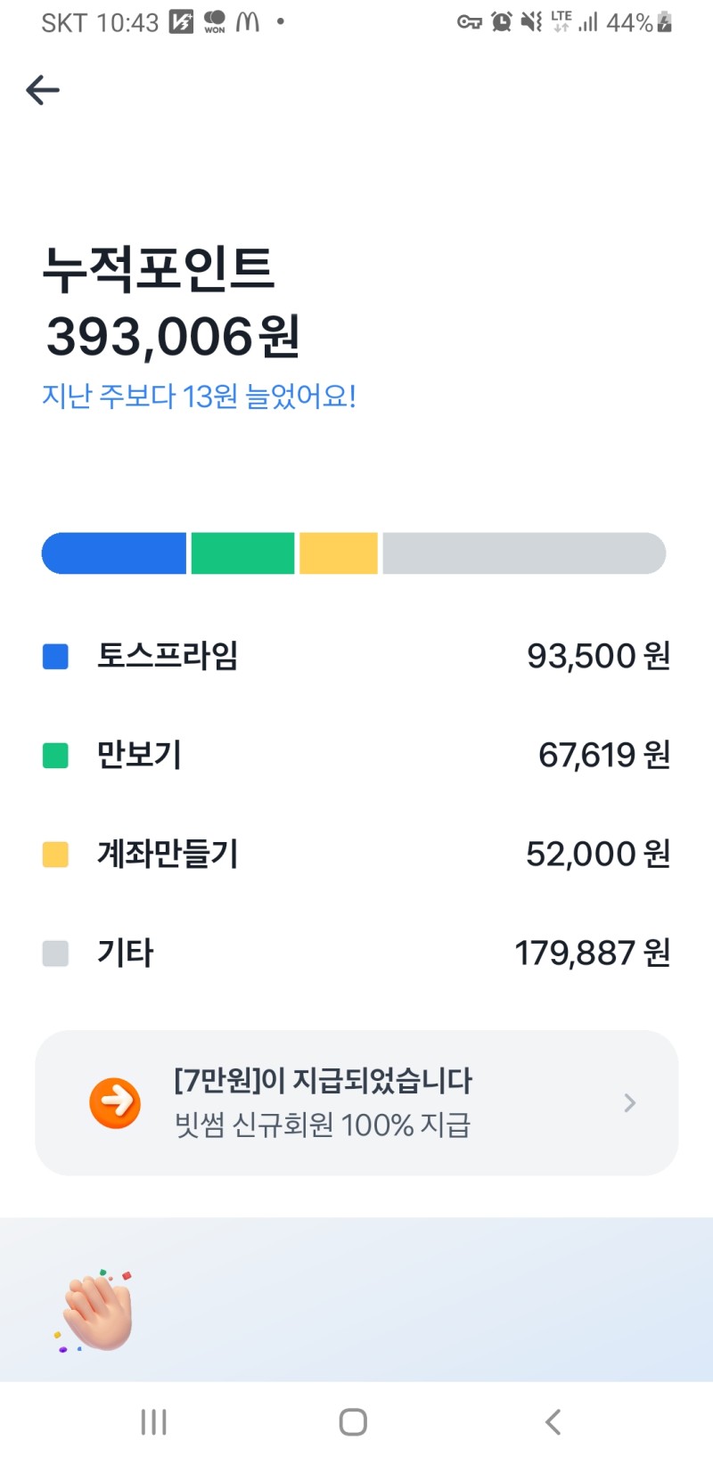Viewport: 713px width, 1465px height.
Task: Tap the 393,006원 total points amount
Action: click(x=173, y=337)
